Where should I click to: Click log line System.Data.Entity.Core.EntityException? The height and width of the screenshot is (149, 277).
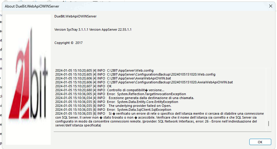(x=117, y=101)
